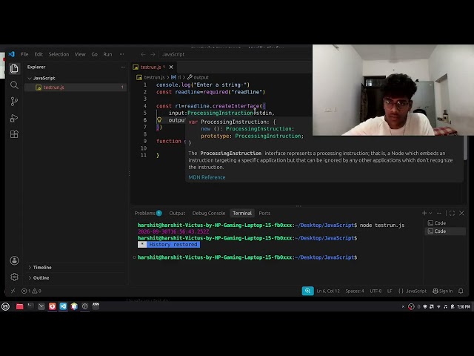Click Sign In in the status bar
The width and height of the screenshot is (474, 356).
pos(443,291)
